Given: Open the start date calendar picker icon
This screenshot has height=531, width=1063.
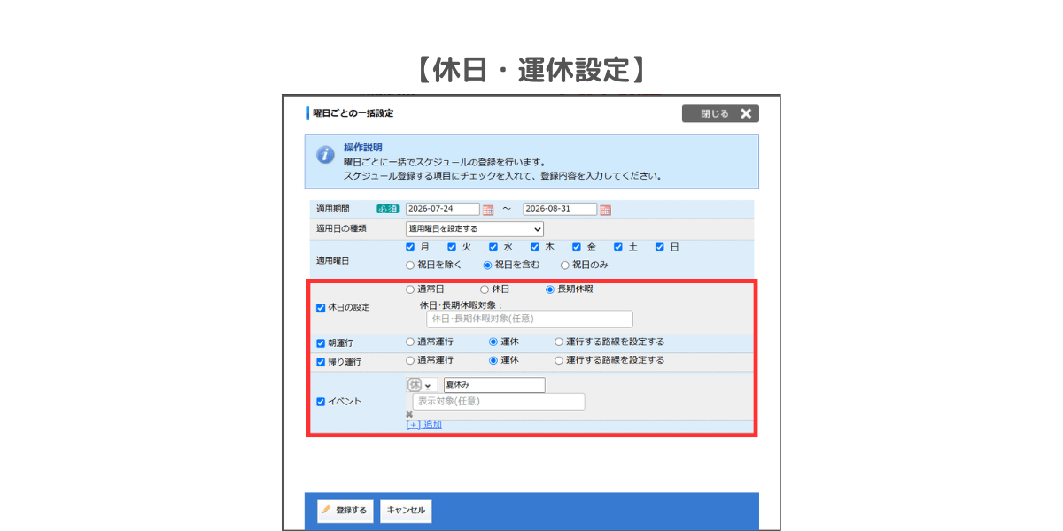Looking at the screenshot, I should pyautogui.click(x=488, y=210).
